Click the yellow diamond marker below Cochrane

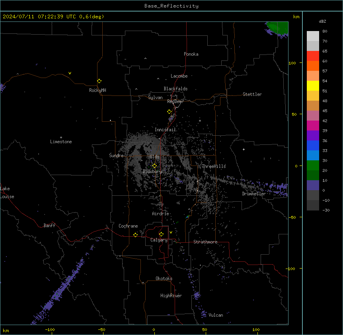135,235
